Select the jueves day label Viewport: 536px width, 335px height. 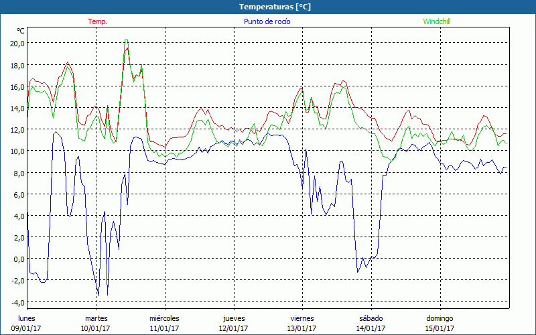234,318
